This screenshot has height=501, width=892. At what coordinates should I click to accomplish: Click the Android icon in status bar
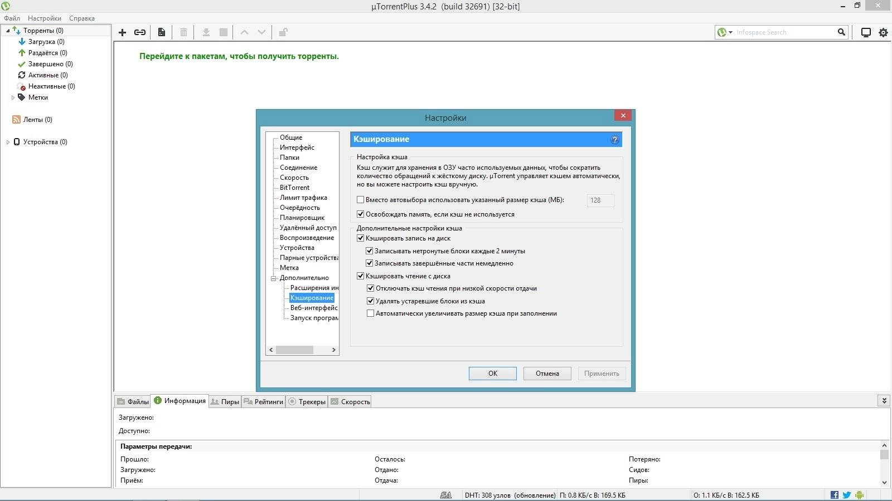(859, 495)
